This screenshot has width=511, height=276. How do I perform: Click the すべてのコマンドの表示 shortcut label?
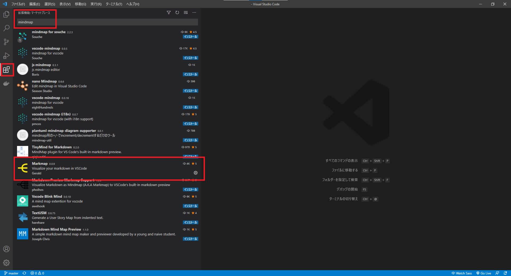(x=341, y=161)
